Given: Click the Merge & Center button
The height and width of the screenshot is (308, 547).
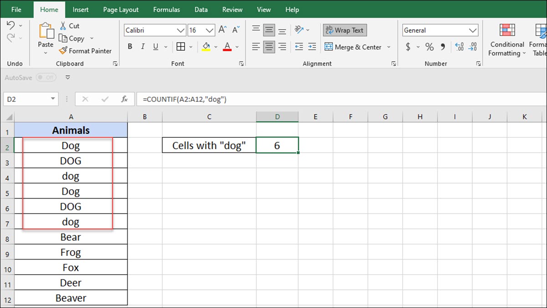Looking at the screenshot, I should pos(353,47).
